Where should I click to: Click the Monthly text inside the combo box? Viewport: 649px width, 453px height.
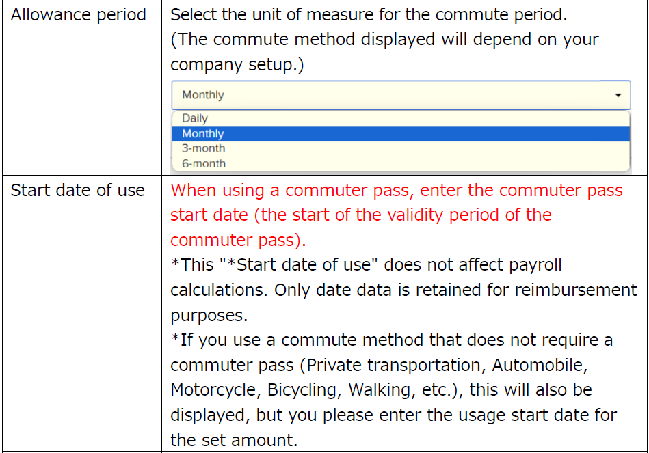tap(196, 95)
